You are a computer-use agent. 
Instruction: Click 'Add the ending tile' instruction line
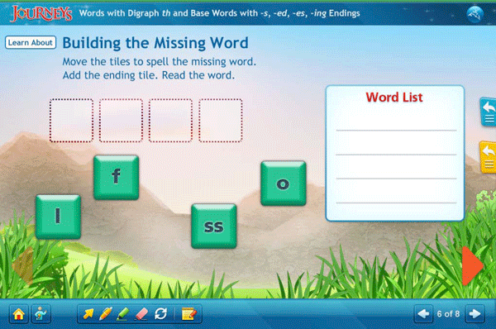click(149, 75)
